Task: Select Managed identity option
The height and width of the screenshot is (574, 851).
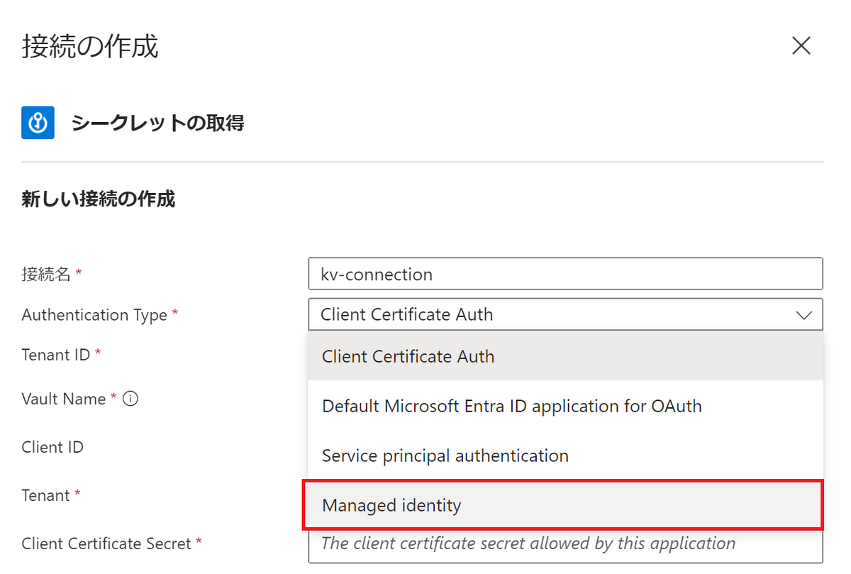Action: (565, 505)
